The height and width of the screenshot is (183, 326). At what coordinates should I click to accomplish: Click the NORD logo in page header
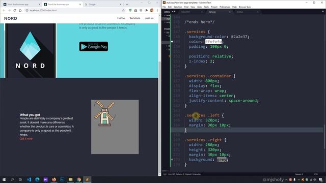[11, 18]
